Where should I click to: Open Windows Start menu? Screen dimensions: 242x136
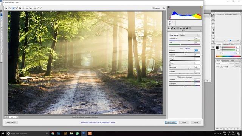[x=3, y=133]
